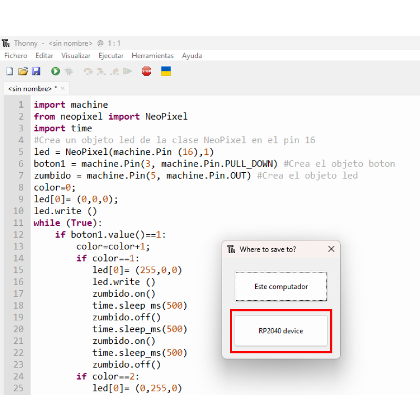Open the Ejecutar menu
420x420 pixels.
111,56
